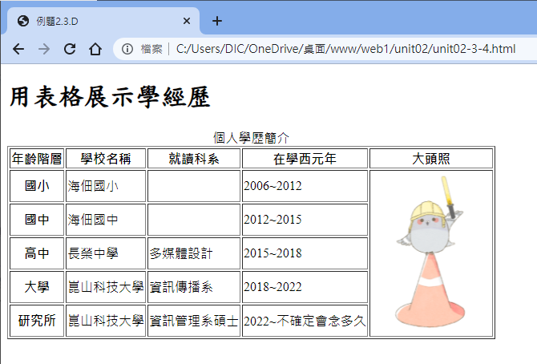The height and width of the screenshot is (364, 537).
Task: Select the 大頭照 column header
Action: click(430, 159)
